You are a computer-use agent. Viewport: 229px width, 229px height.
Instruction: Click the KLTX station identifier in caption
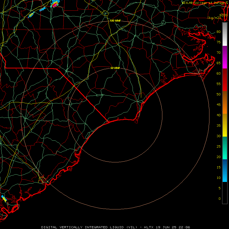[149, 227]
